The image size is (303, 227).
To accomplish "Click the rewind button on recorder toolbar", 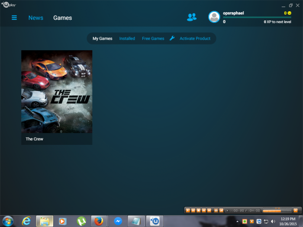I will [204, 211].
